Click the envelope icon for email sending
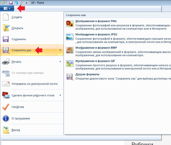The image size is (171, 145). tap(6, 84)
